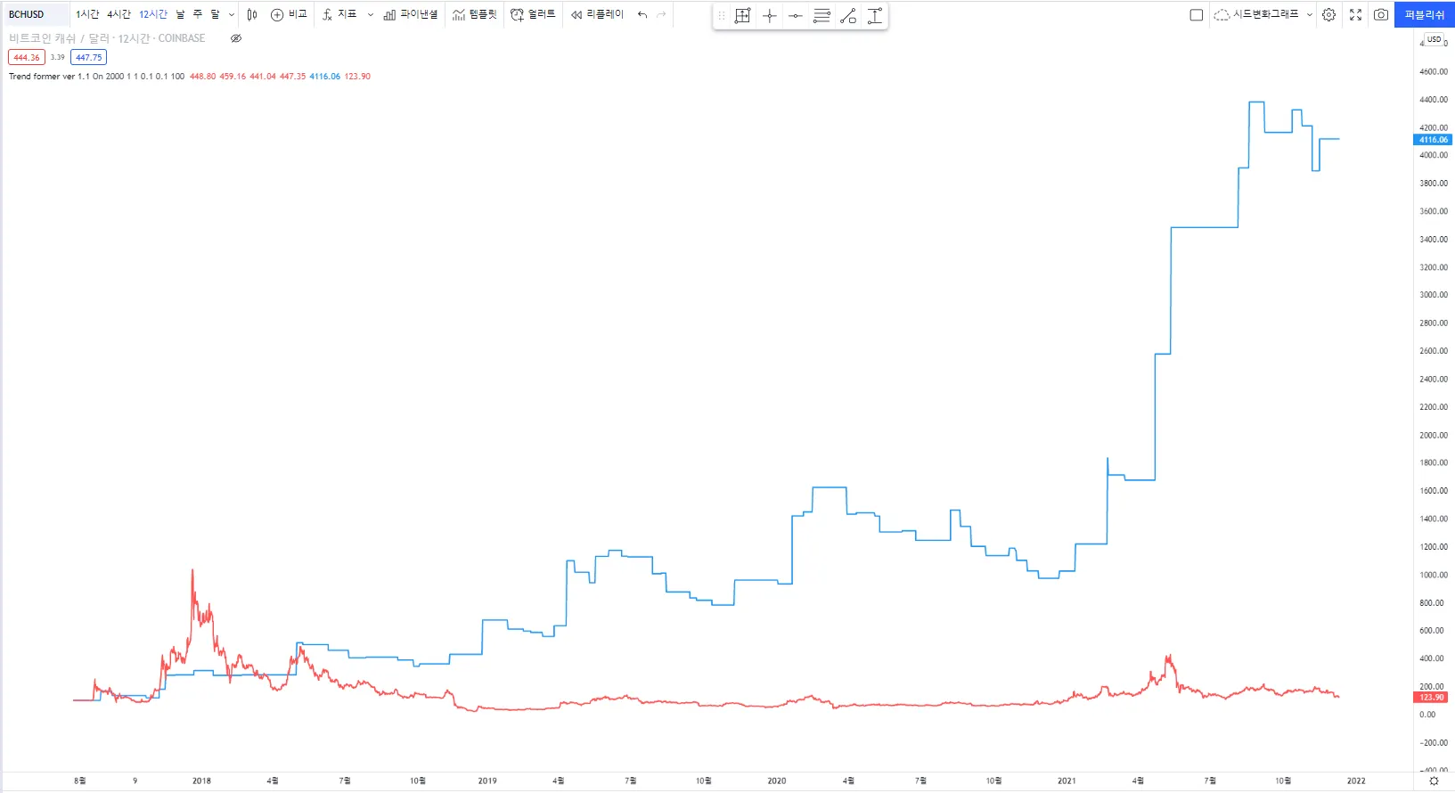Click the 2020 label on time axis
The image size is (1455, 793).
pos(777,781)
